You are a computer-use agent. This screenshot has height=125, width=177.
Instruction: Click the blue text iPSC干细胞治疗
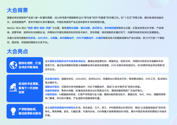pos(85,38)
